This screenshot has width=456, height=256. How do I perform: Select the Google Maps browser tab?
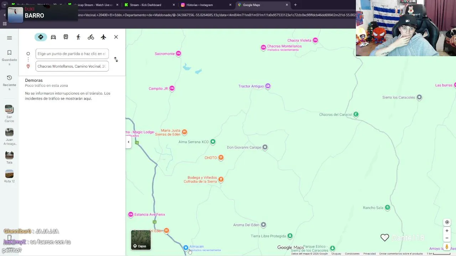263,5
